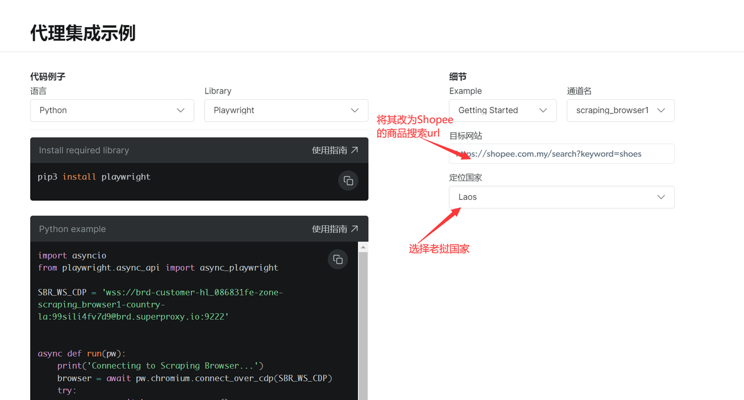Click the print 'Connecting to Scraping Browser...' line

(x=160, y=366)
